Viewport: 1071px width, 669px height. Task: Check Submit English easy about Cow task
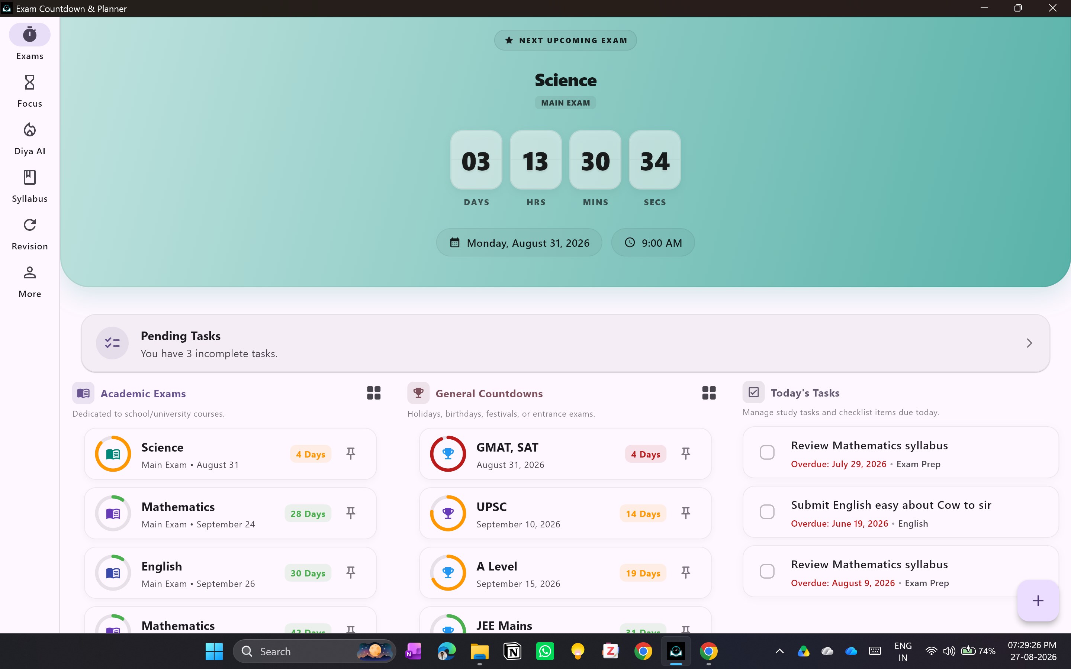[767, 512]
